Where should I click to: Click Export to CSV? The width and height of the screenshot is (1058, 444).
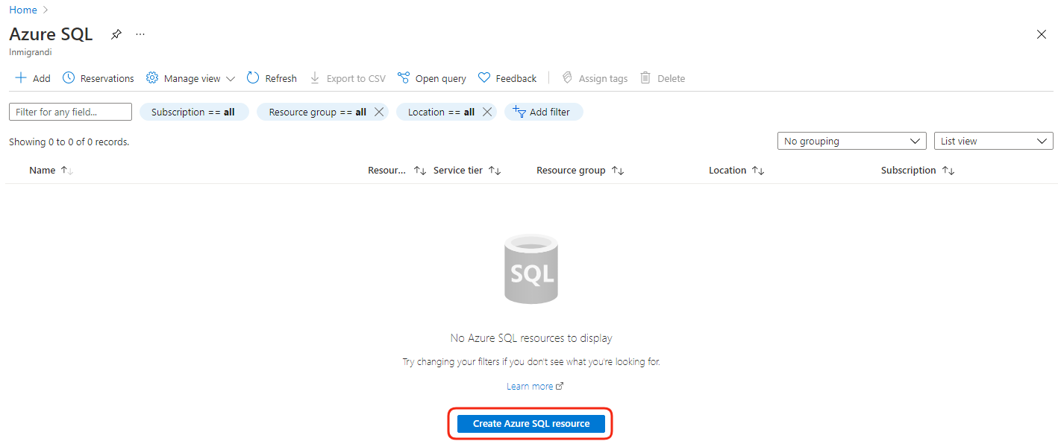pyautogui.click(x=348, y=78)
